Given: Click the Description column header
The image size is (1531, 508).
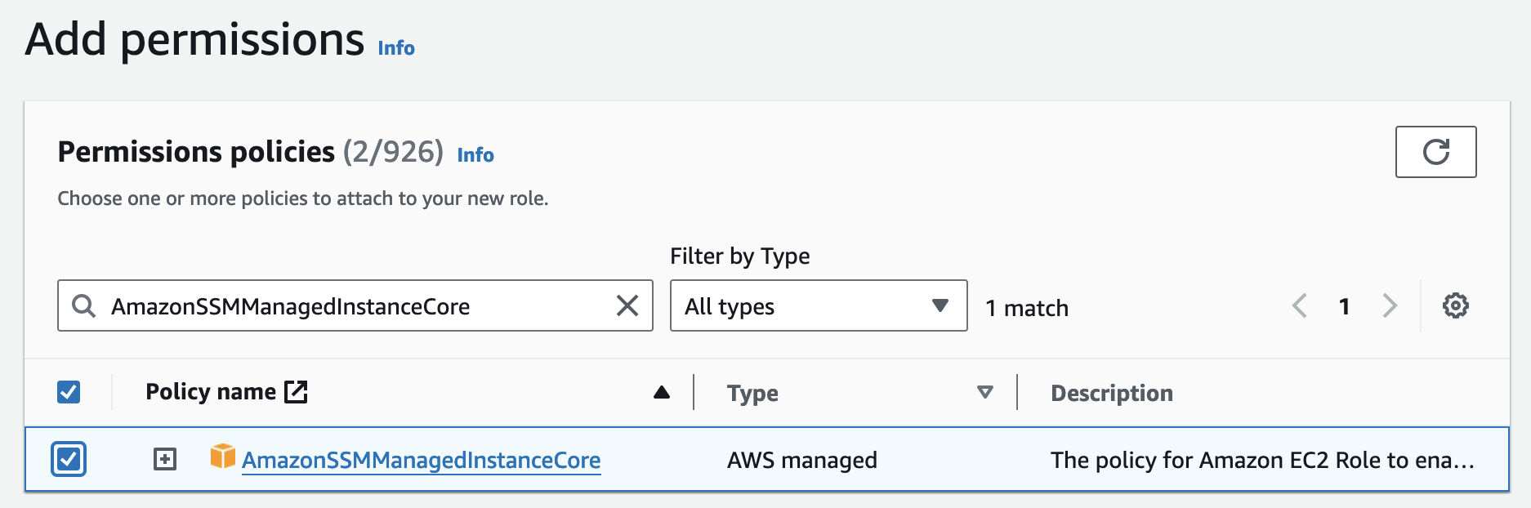Looking at the screenshot, I should [x=1111, y=393].
